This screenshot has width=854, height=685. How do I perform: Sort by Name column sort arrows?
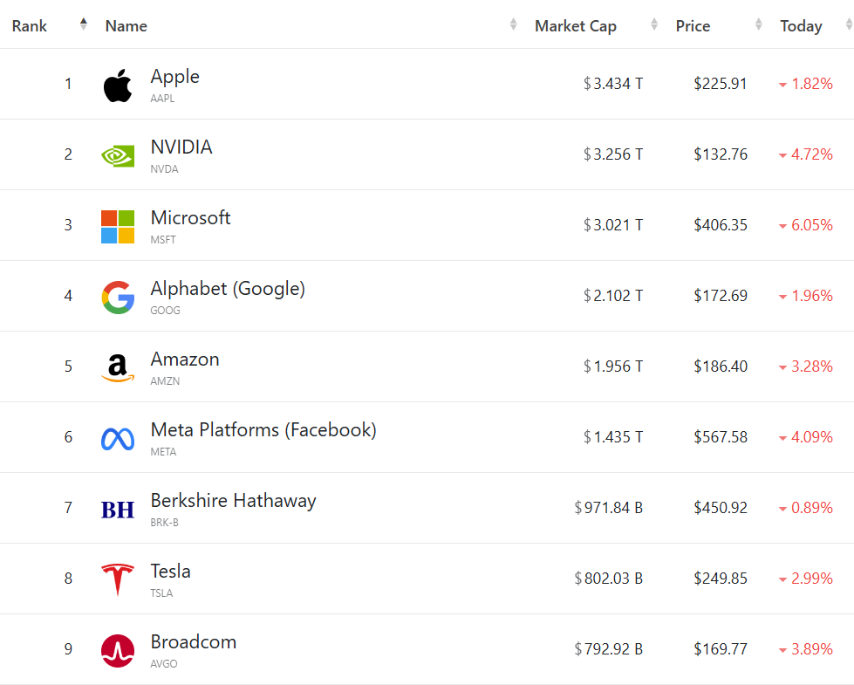pyautogui.click(x=514, y=25)
